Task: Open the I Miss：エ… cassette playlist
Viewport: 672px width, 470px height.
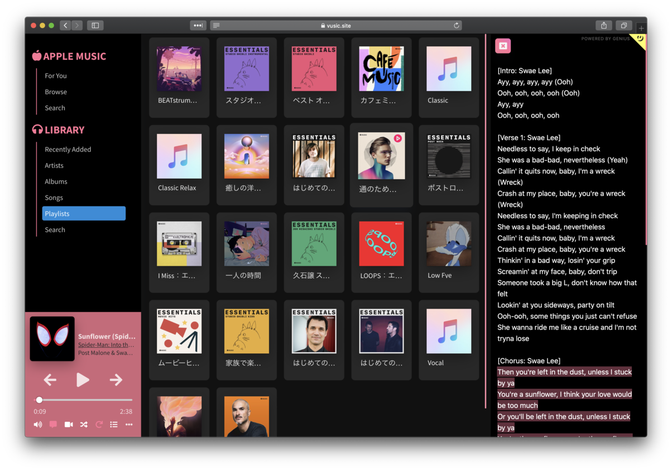Action: tap(179, 253)
